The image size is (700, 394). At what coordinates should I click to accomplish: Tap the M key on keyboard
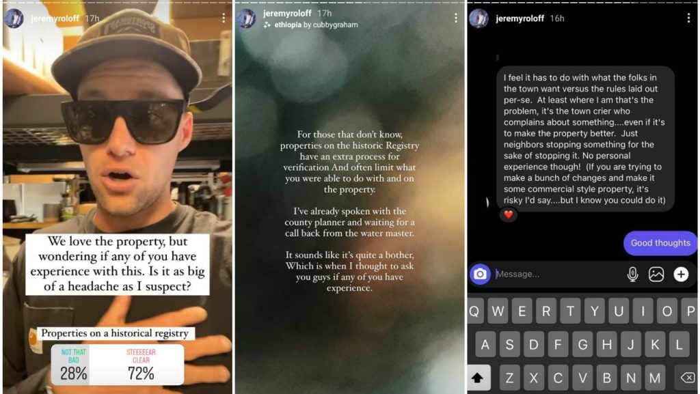pyautogui.click(x=654, y=378)
